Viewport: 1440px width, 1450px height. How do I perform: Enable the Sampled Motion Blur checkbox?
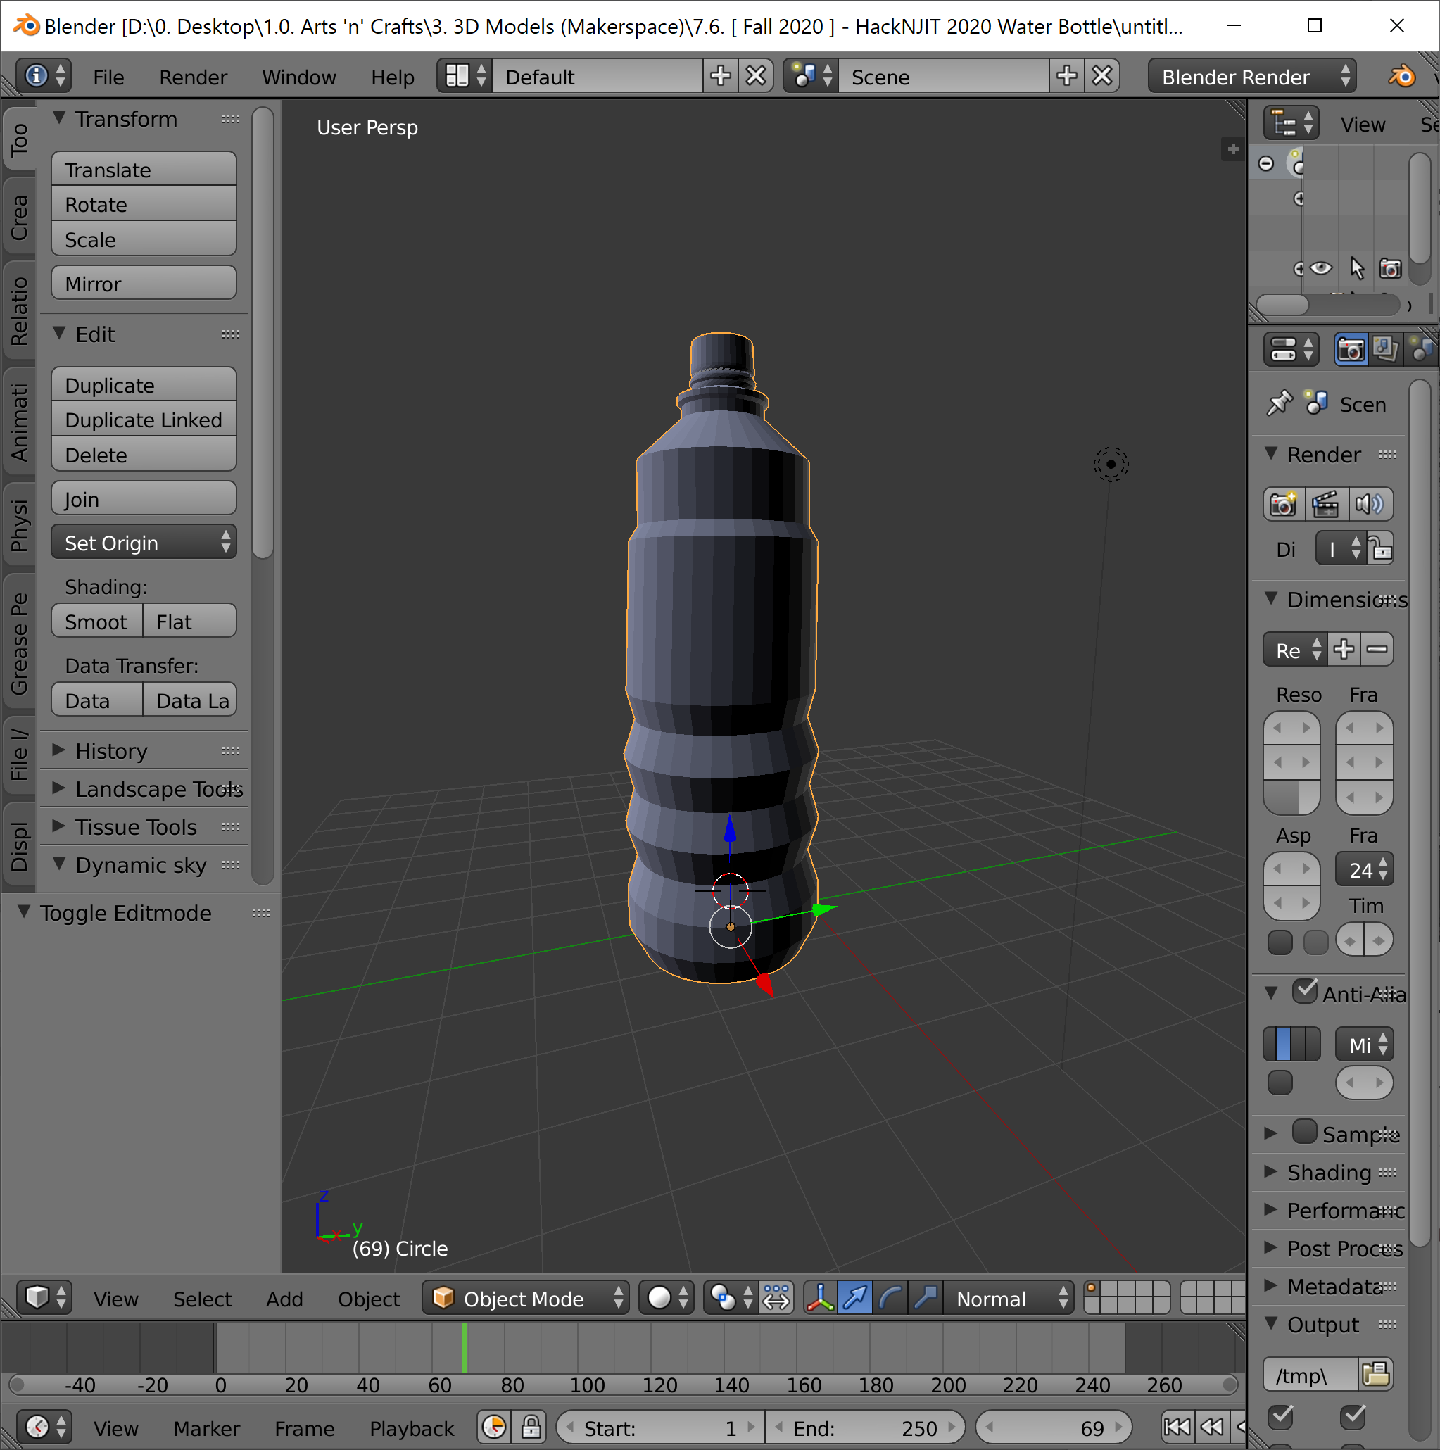click(1305, 1133)
